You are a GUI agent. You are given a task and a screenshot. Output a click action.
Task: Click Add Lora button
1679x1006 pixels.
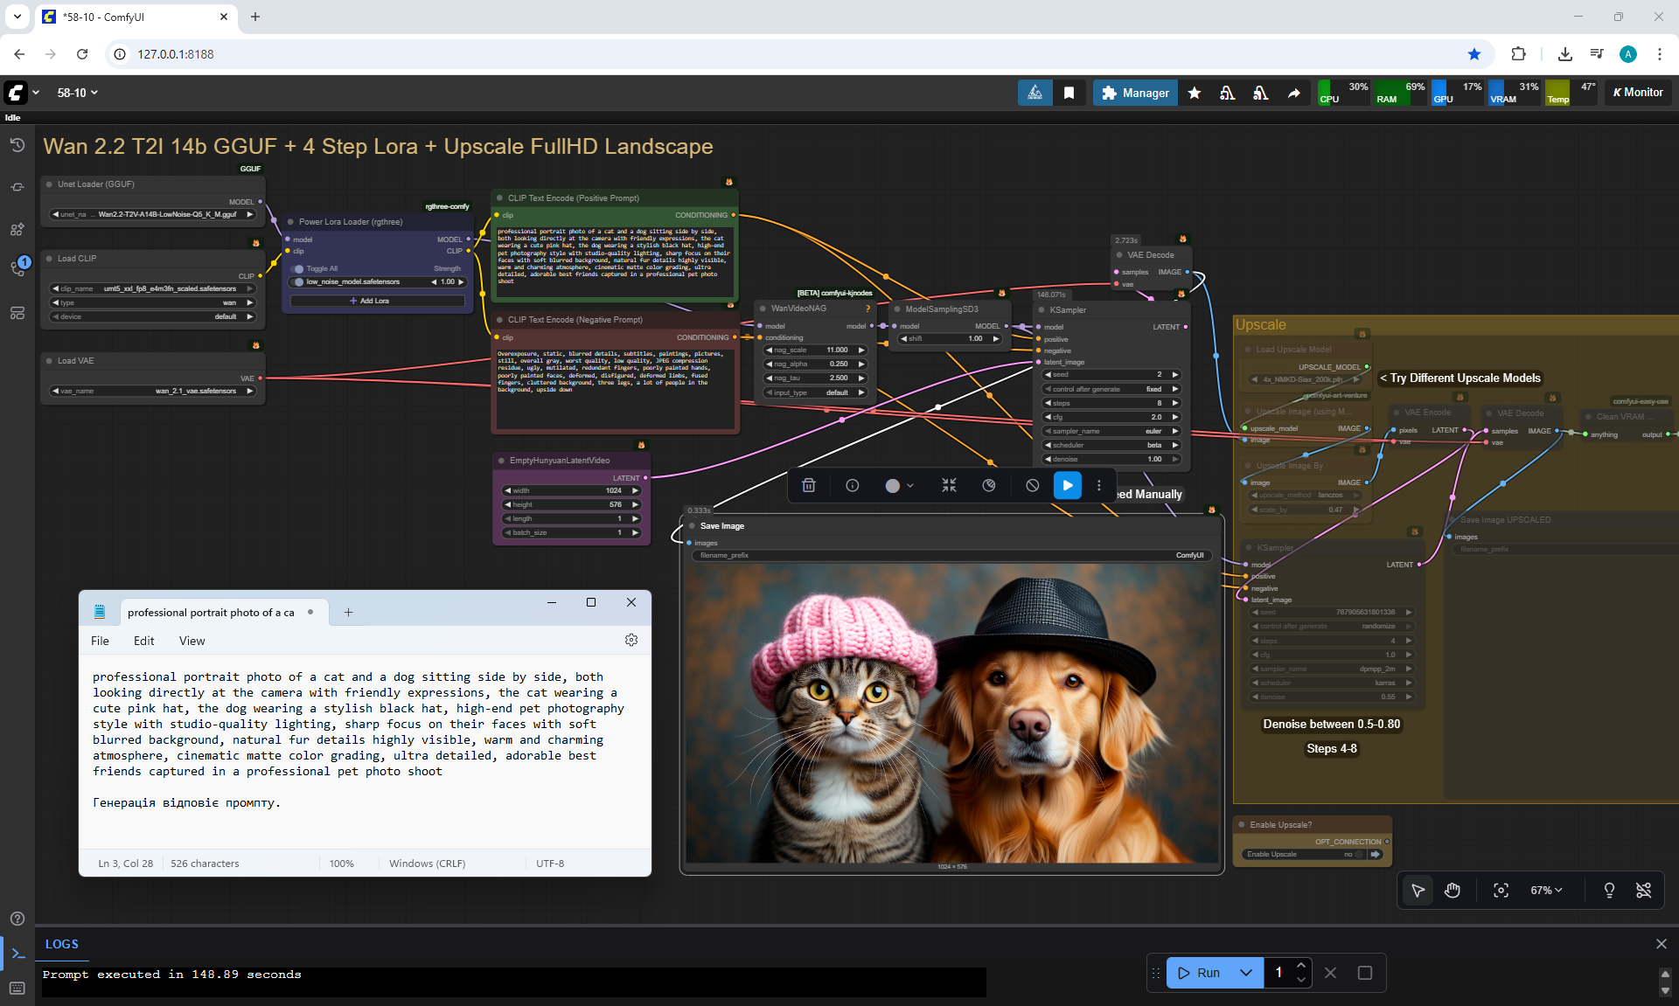coord(377,301)
